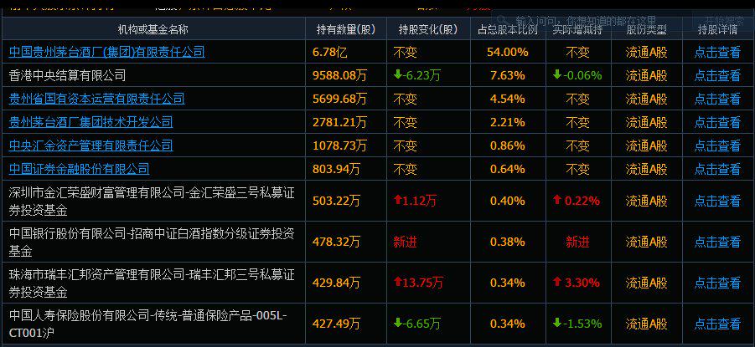This screenshot has width=755, height=347.
Task: Click 点击查看 for 中国贵州茅台酒厂 row
Action: tap(717, 52)
